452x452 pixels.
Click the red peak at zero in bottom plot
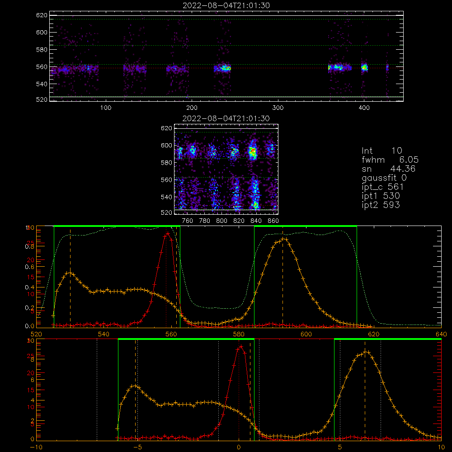[240, 347]
